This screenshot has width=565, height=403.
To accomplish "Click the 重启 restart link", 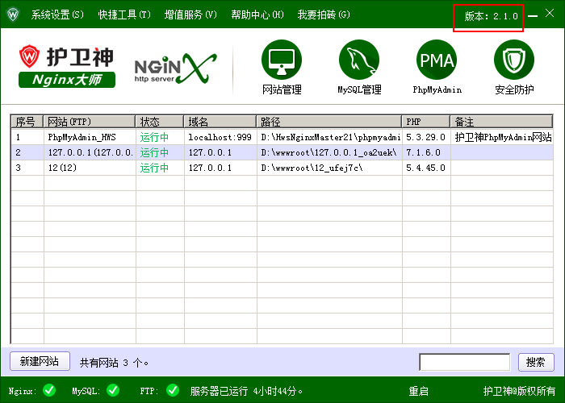I will click(418, 391).
